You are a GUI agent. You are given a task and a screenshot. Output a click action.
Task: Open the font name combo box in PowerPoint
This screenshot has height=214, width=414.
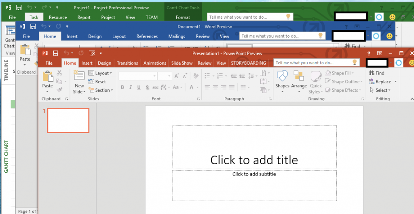tap(138, 76)
